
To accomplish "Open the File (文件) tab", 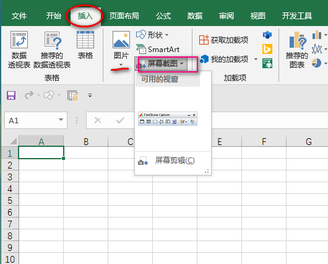I will click(x=19, y=16).
